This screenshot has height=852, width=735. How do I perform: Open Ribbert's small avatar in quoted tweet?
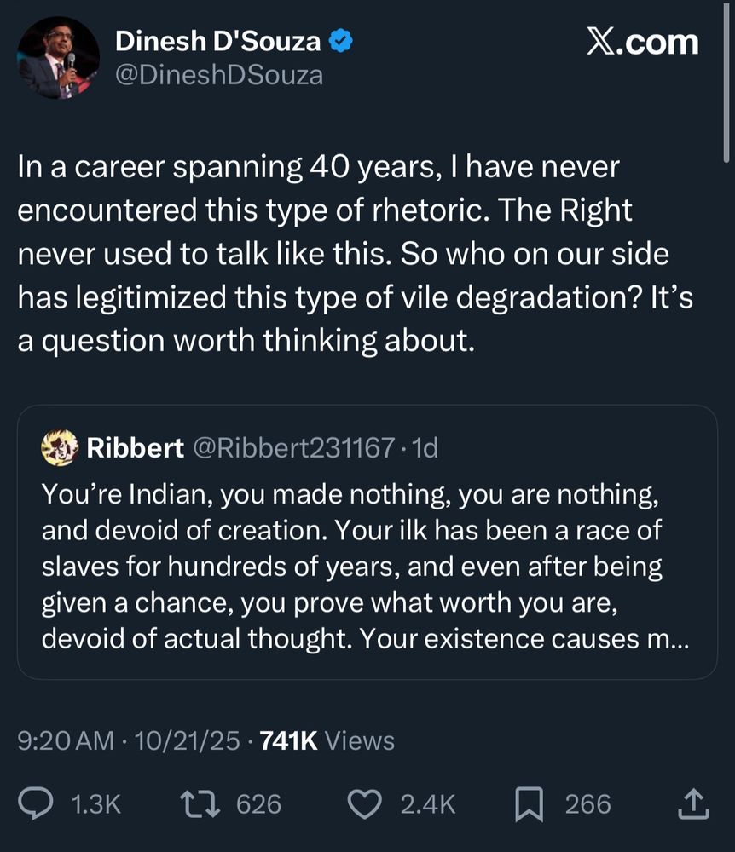pyautogui.click(x=60, y=447)
